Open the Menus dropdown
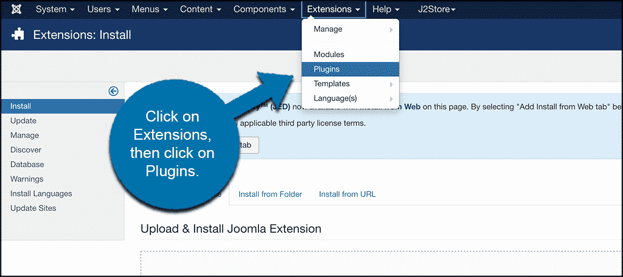 pos(150,9)
